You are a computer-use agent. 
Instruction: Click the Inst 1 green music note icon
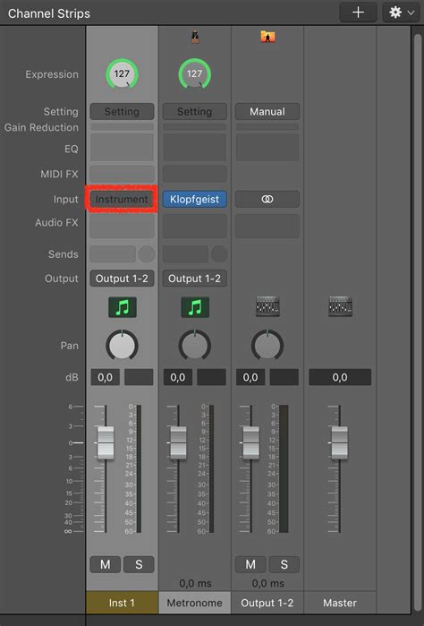(x=123, y=307)
